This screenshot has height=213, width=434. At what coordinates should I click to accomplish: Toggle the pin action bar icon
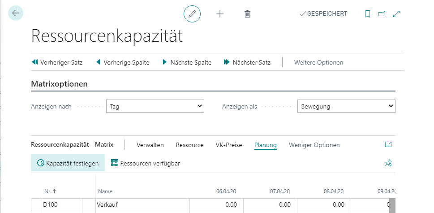tap(388, 163)
